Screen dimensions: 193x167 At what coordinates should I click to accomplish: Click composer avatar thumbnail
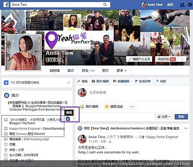[82, 92]
